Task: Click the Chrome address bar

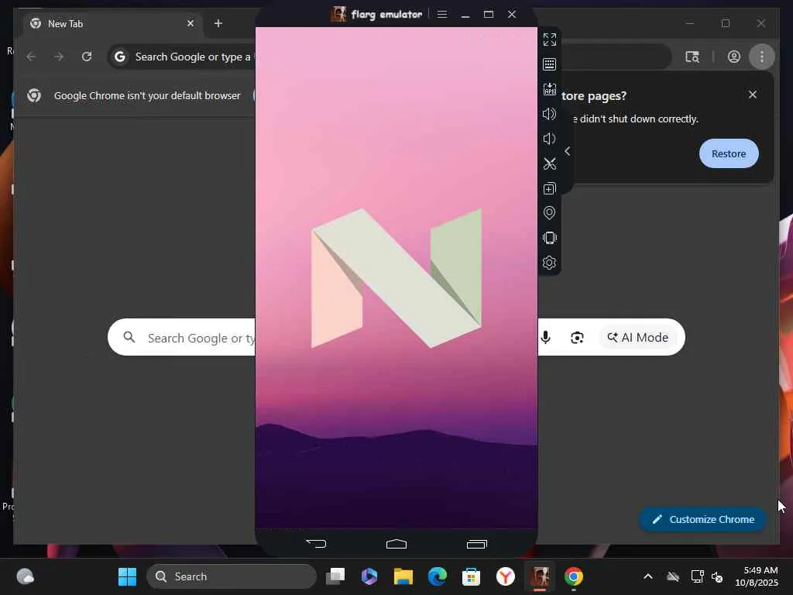Action: 390,57
